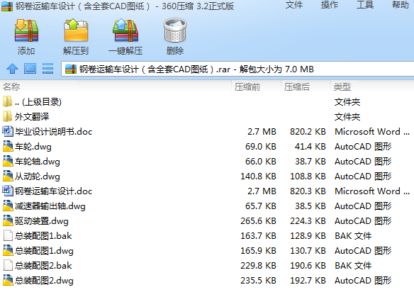Click the Word icon of 毕业设计说明书.doc
The height and width of the screenshot is (297, 414).
click(x=8, y=131)
